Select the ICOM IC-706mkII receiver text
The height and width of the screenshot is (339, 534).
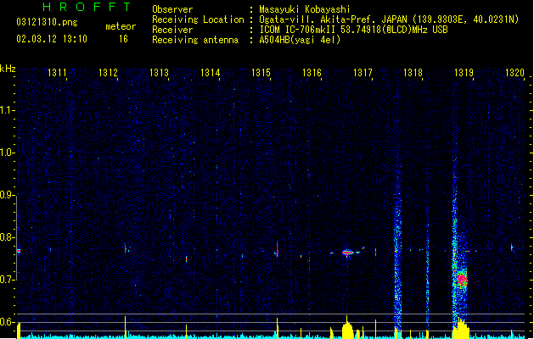coord(353,30)
